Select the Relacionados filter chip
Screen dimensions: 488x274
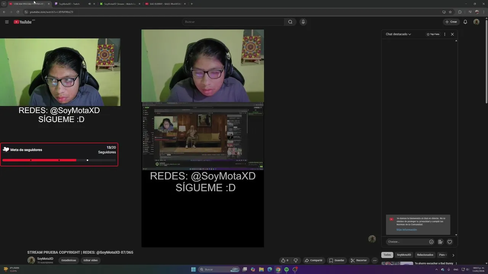[425, 255]
